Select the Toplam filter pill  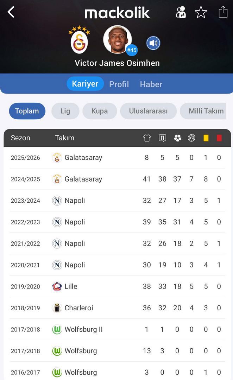point(27,111)
